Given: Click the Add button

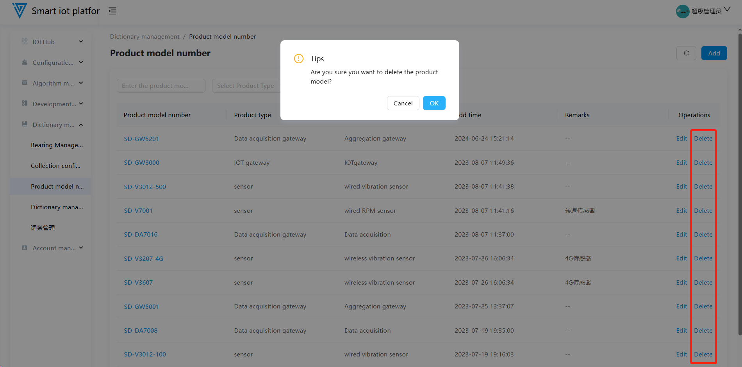Looking at the screenshot, I should click(x=714, y=53).
